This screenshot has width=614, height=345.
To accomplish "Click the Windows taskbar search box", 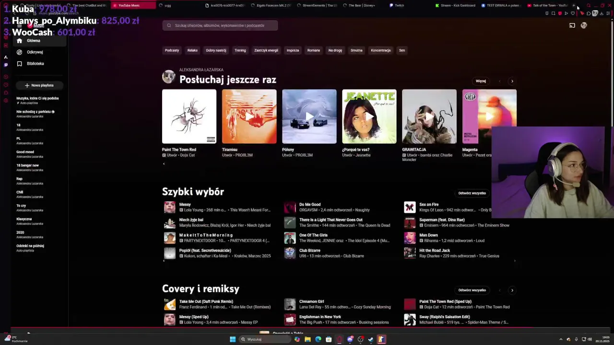I will (265, 339).
